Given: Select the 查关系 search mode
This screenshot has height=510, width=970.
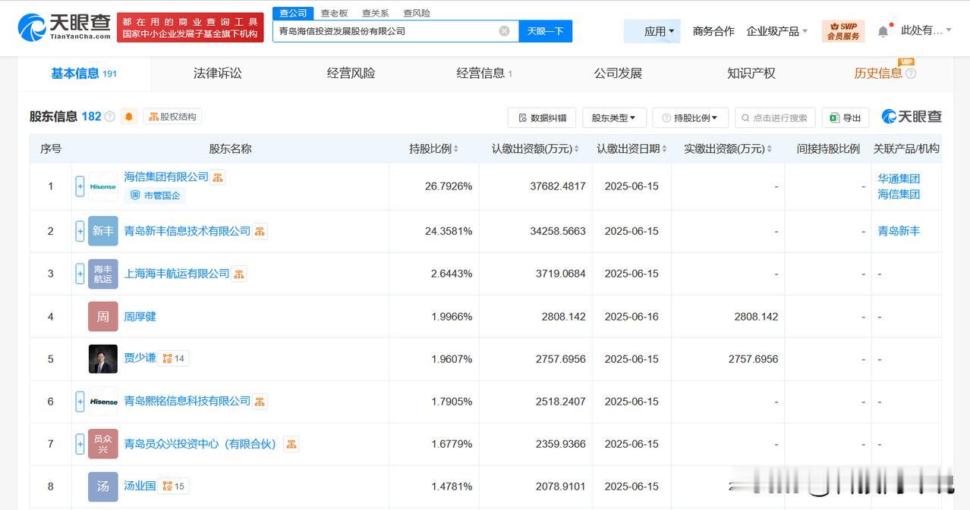Looking at the screenshot, I should pyautogui.click(x=375, y=13).
